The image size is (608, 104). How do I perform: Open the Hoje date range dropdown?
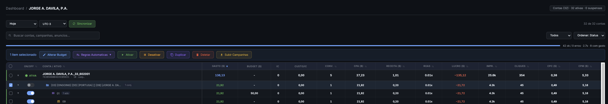click(x=22, y=24)
